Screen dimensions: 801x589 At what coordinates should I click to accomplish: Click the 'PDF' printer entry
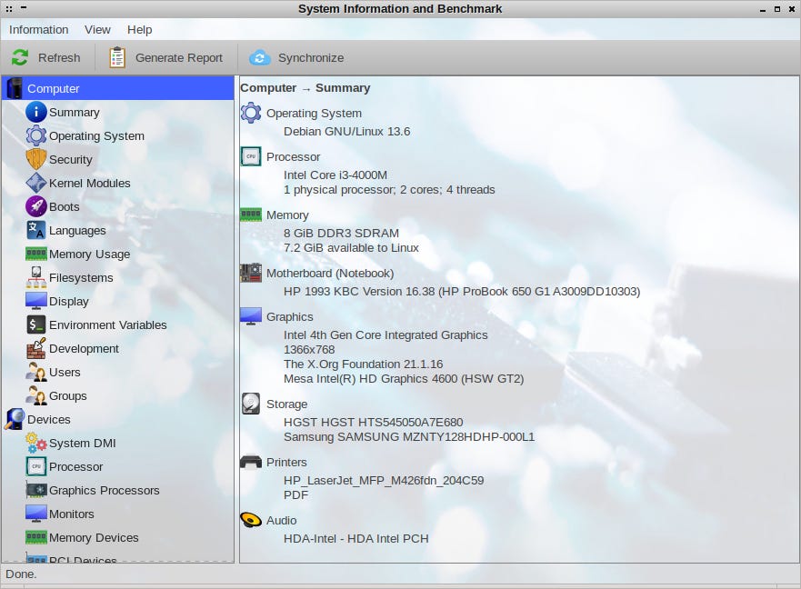295,495
